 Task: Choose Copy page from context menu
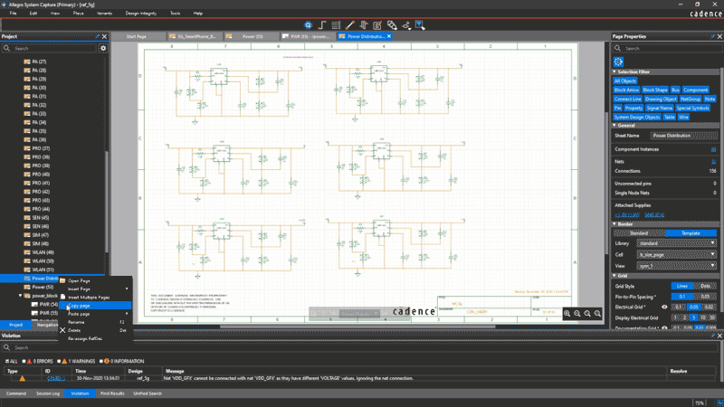95,306
